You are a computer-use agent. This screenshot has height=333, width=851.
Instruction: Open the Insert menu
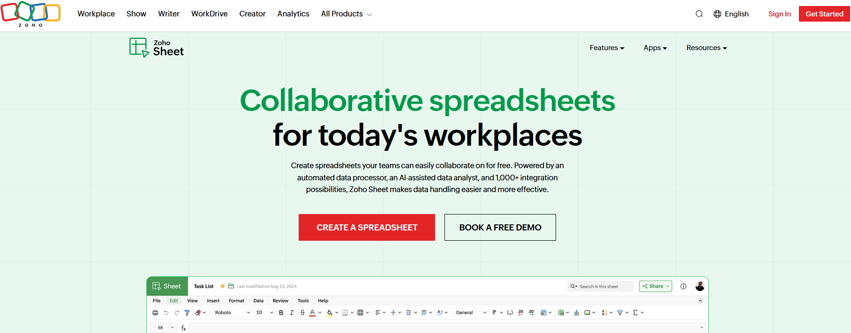click(213, 301)
